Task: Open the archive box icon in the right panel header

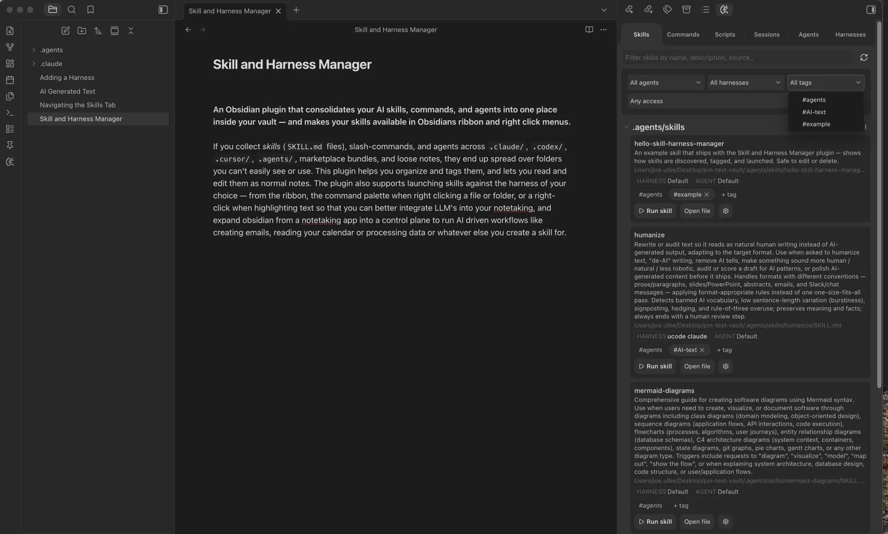Action: pyautogui.click(x=686, y=10)
